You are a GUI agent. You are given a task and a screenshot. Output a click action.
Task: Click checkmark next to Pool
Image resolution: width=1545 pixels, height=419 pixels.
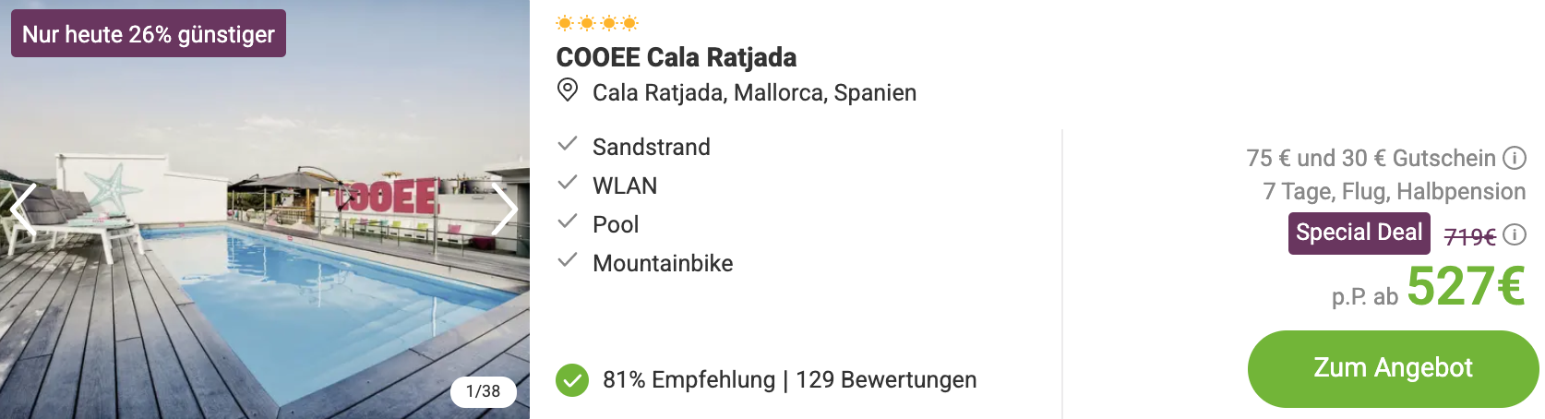pos(568,221)
